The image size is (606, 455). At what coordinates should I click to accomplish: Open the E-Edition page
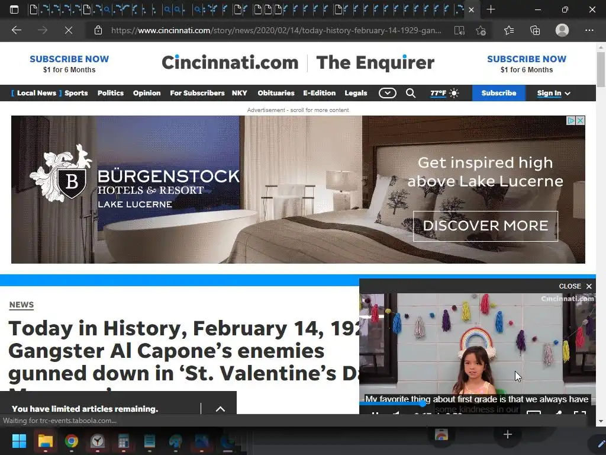[x=319, y=93]
